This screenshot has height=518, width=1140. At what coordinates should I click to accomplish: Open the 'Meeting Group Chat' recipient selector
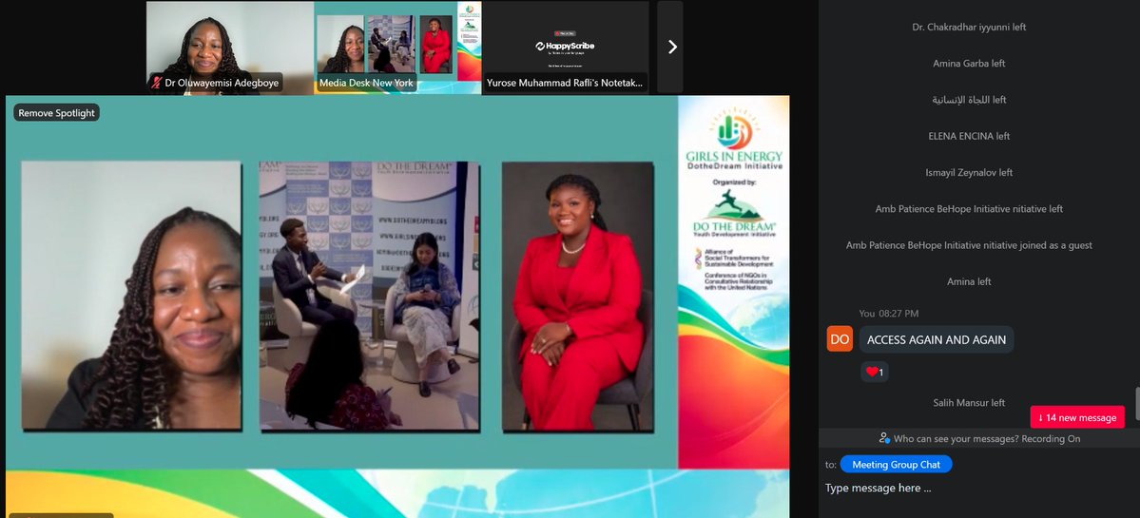[x=896, y=464]
